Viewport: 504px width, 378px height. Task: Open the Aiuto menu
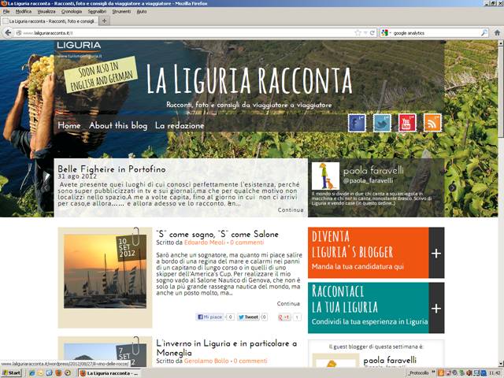click(x=142, y=12)
